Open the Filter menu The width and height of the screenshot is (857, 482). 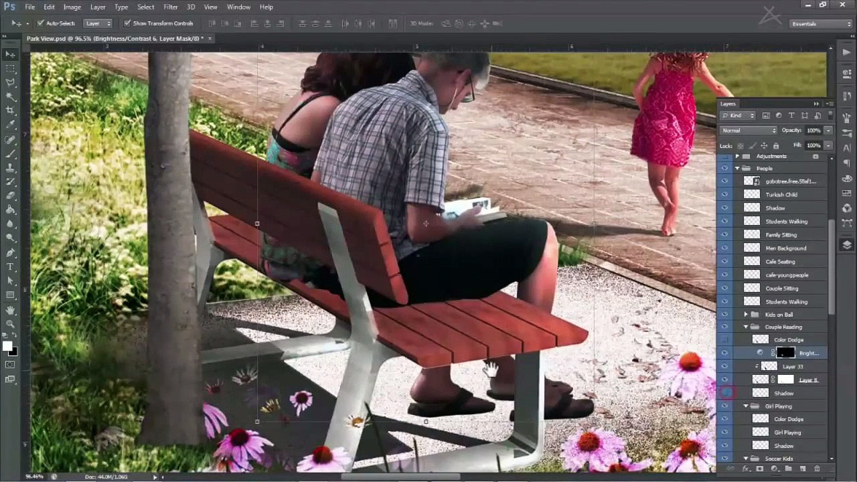171,7
